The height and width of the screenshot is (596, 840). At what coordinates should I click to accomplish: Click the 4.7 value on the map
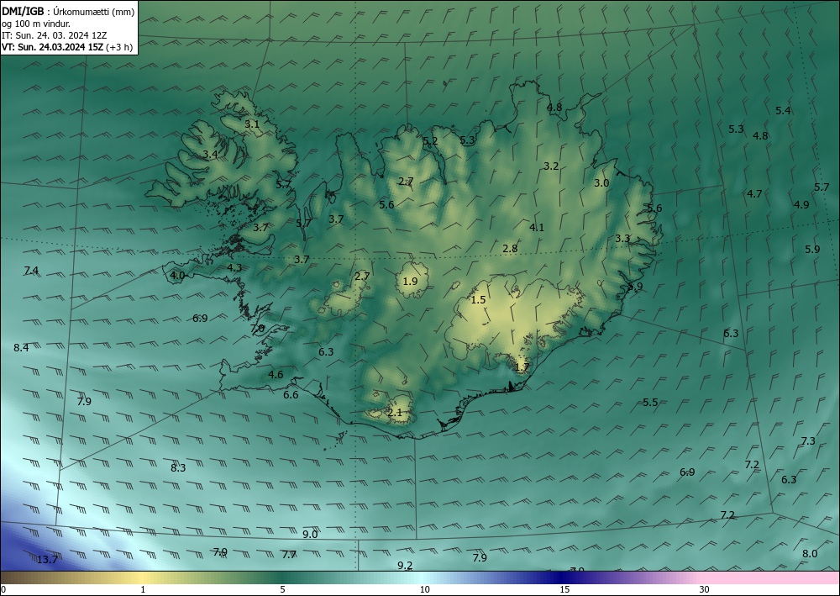point(755,194)
